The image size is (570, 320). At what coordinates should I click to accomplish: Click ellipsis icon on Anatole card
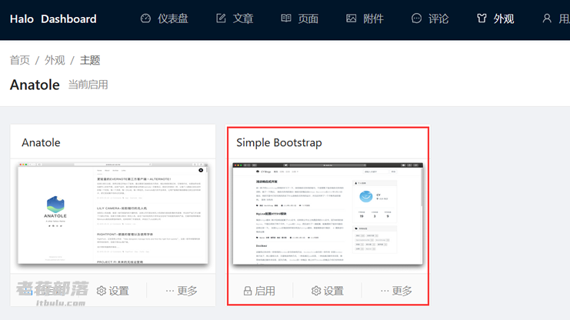(170, 291)
